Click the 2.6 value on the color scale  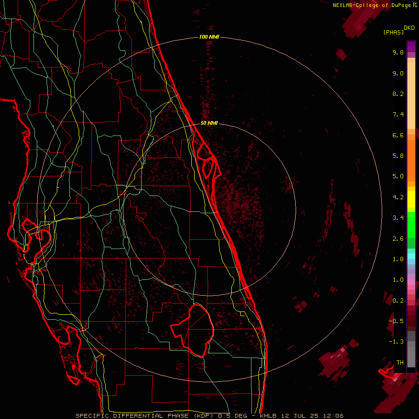398,239
